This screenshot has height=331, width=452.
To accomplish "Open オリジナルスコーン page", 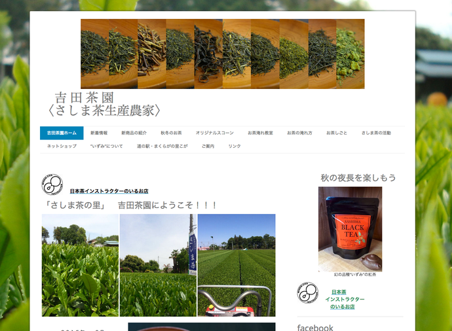I will click(215, 133).
